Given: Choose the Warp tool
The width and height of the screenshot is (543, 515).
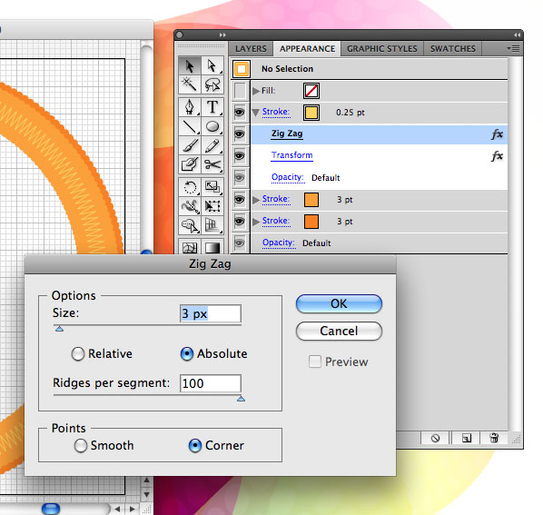Looking at the screenshot, I should click(x=190, y=206).
